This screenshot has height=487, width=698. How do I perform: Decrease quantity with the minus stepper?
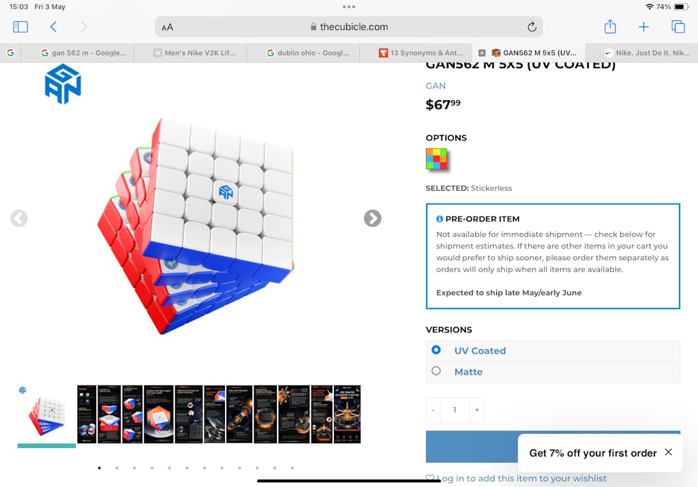coord(433,409)
